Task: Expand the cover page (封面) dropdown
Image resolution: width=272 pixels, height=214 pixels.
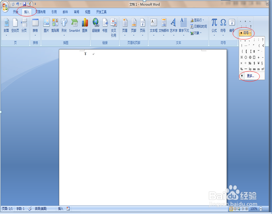Action: [6, 35]
